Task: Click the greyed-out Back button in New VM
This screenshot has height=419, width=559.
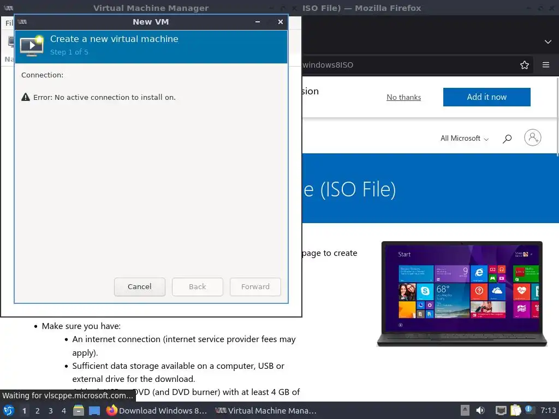Action: pyautogui.click(x=198, y=286)
